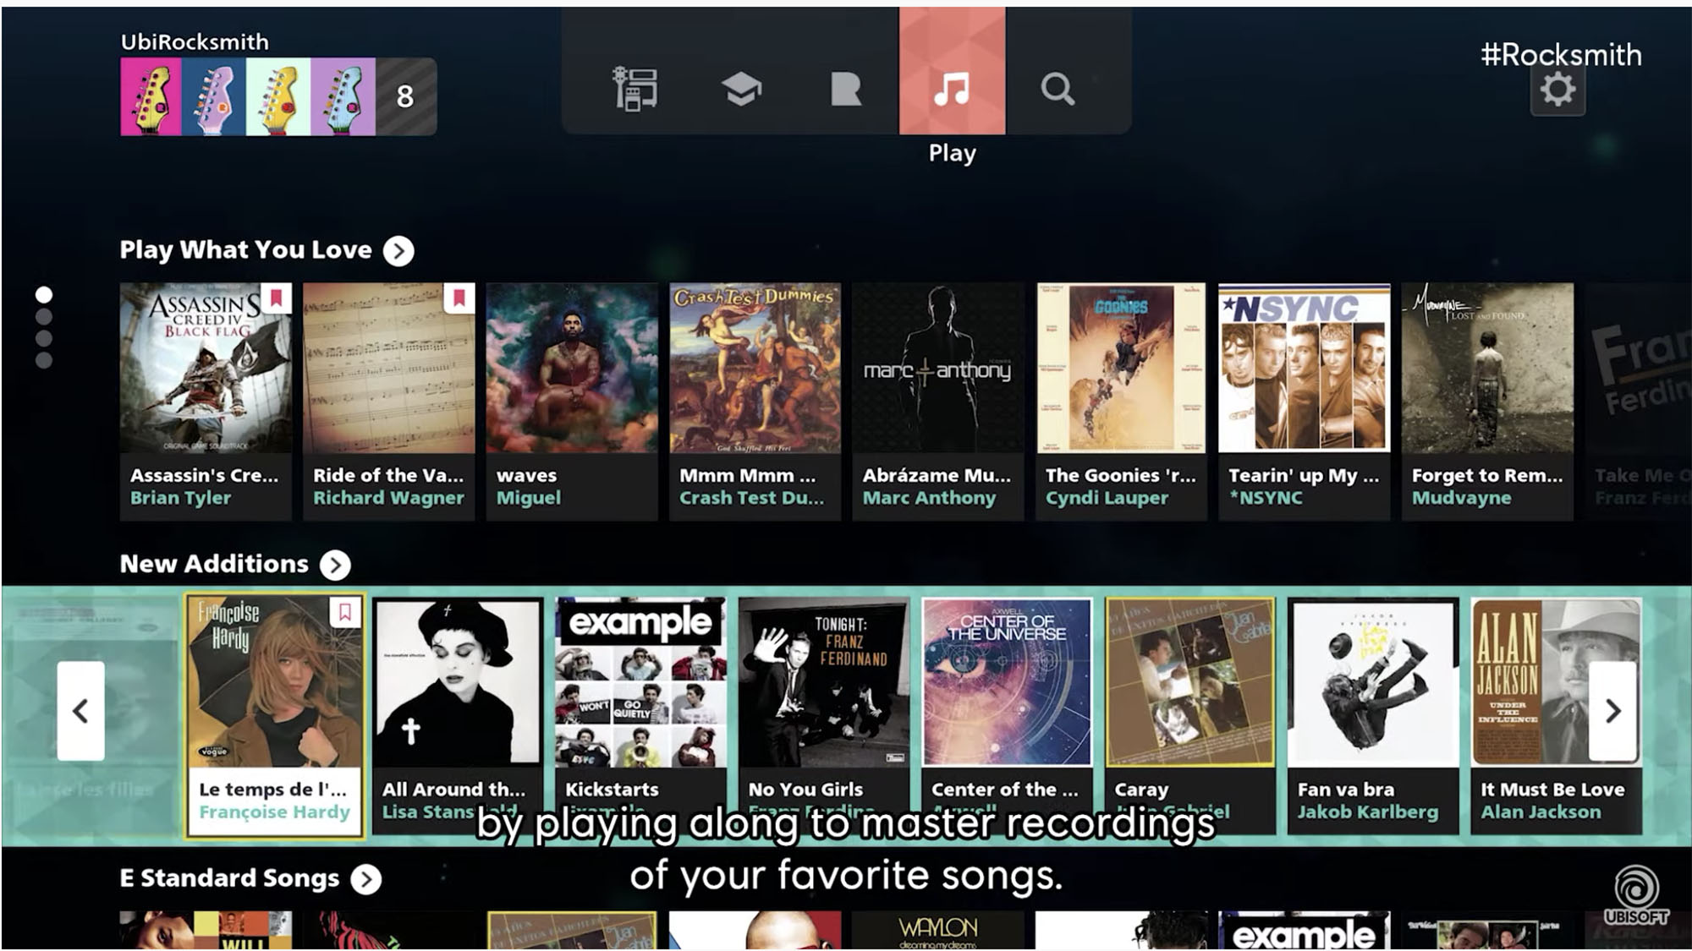Click the purple guitar headstock profile icon
The image size is (1692, 951).
pyautogui.click(x=343, y=96)
